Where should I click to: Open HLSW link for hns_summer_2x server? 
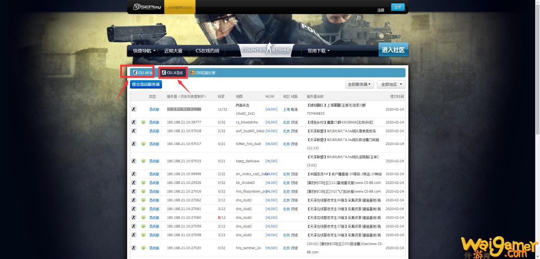coord(271,248)
